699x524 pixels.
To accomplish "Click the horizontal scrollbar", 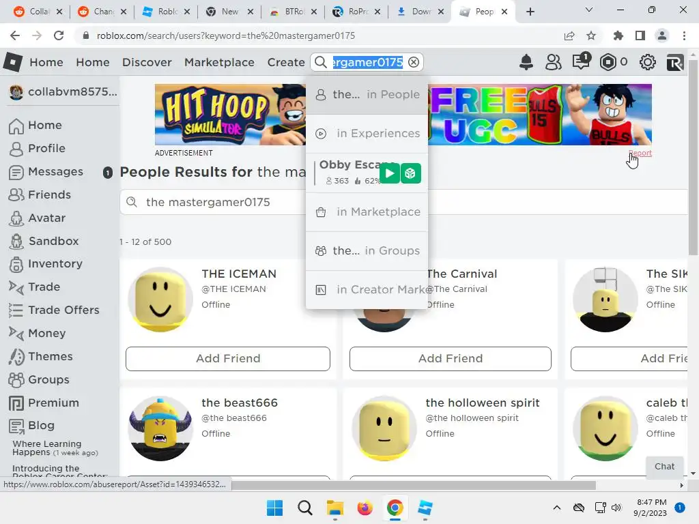I will point(413,485).
